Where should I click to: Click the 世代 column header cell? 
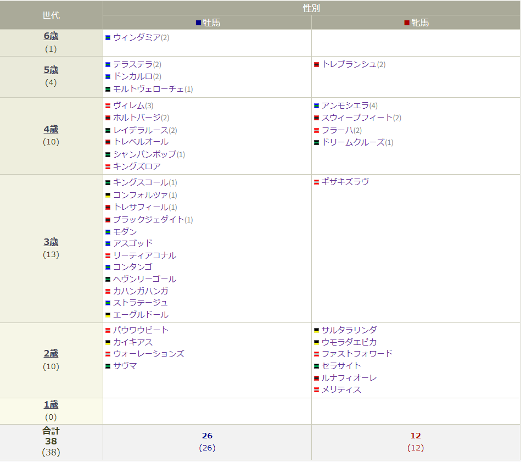pos(51,15)
